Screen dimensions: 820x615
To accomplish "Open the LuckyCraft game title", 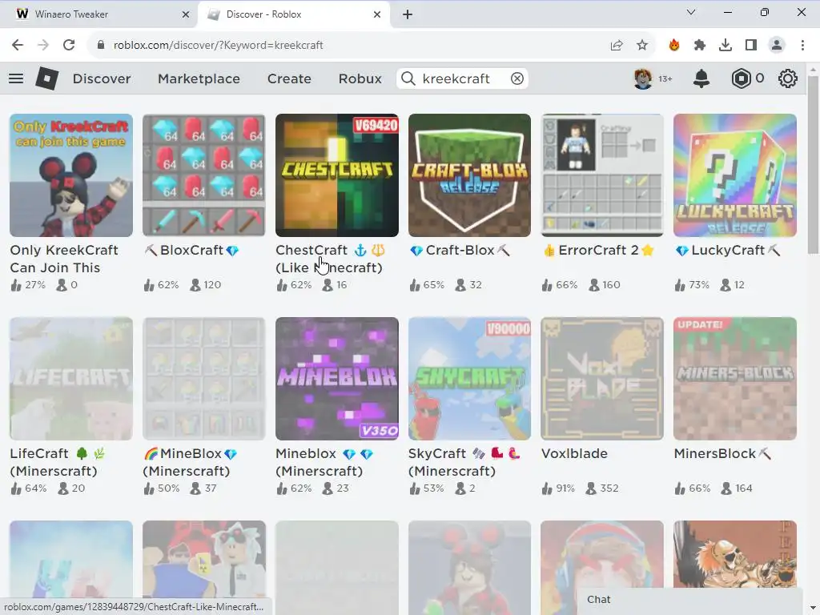I will coord(727,250).
